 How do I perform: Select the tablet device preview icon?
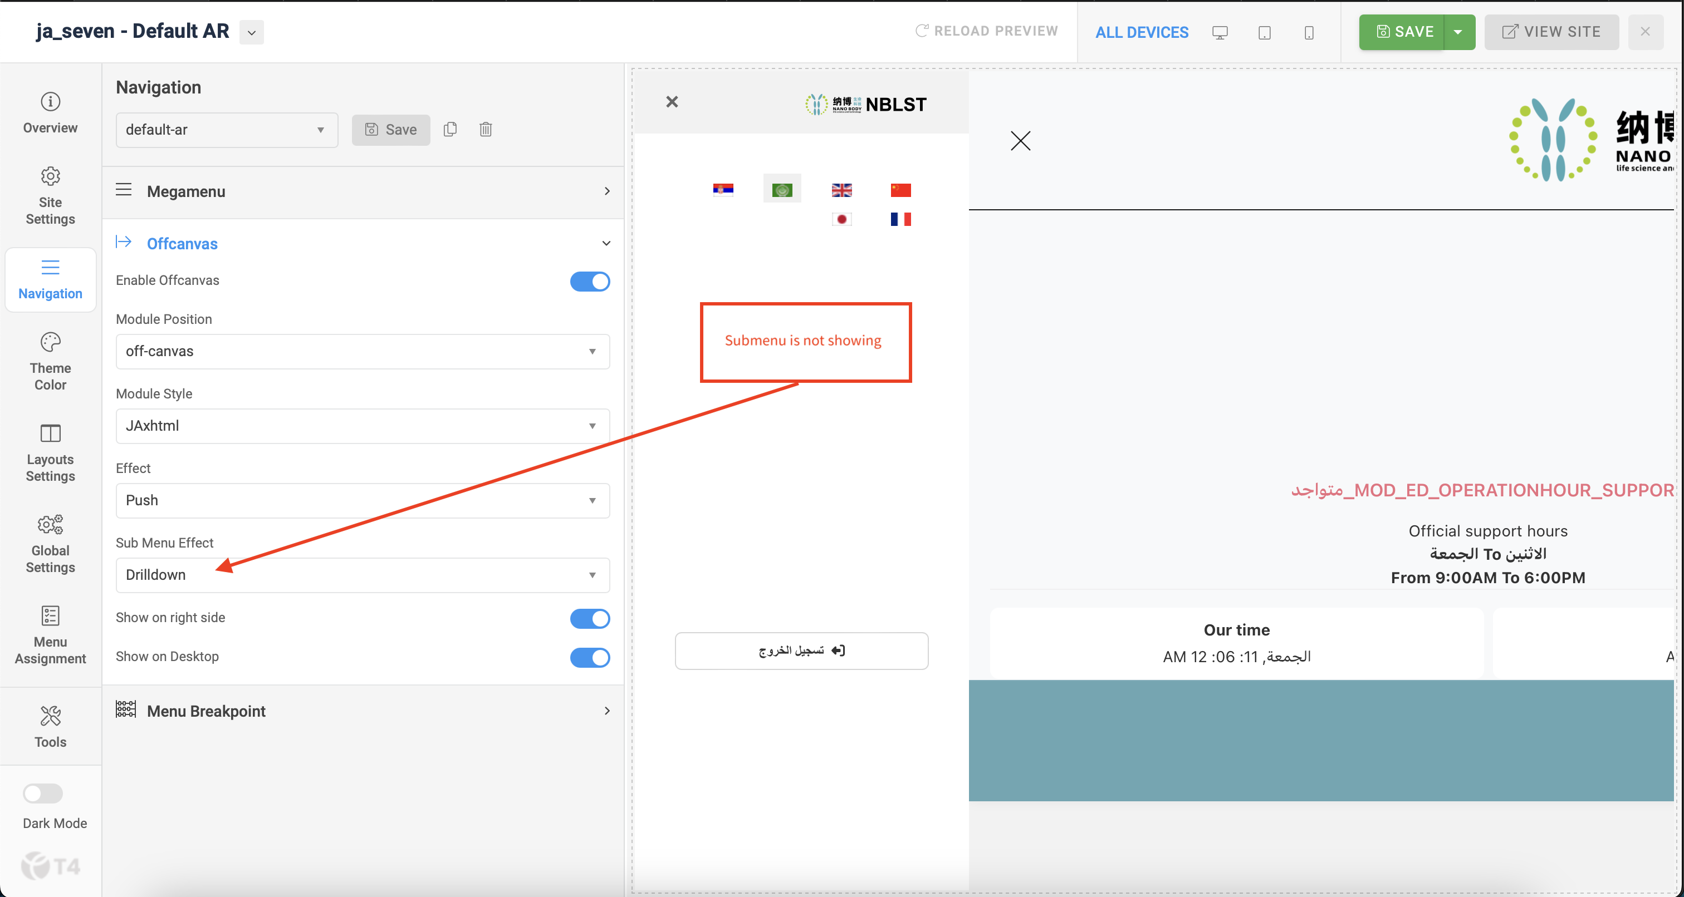(x=1264, y=32)
